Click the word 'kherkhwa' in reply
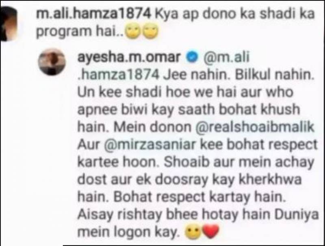Viewport: 325px width, 246px height. [x=270, y=179]
